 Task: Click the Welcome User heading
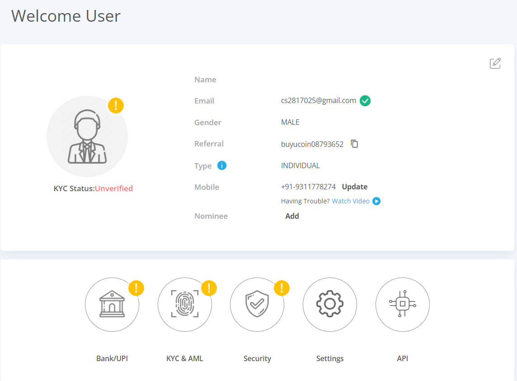click(66, 16)
